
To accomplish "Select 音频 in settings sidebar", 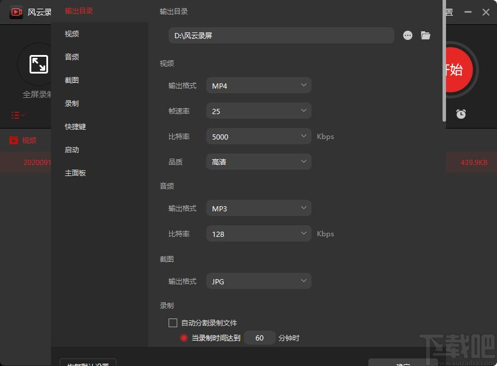I will pyautogui.click(x=72, y=57).
